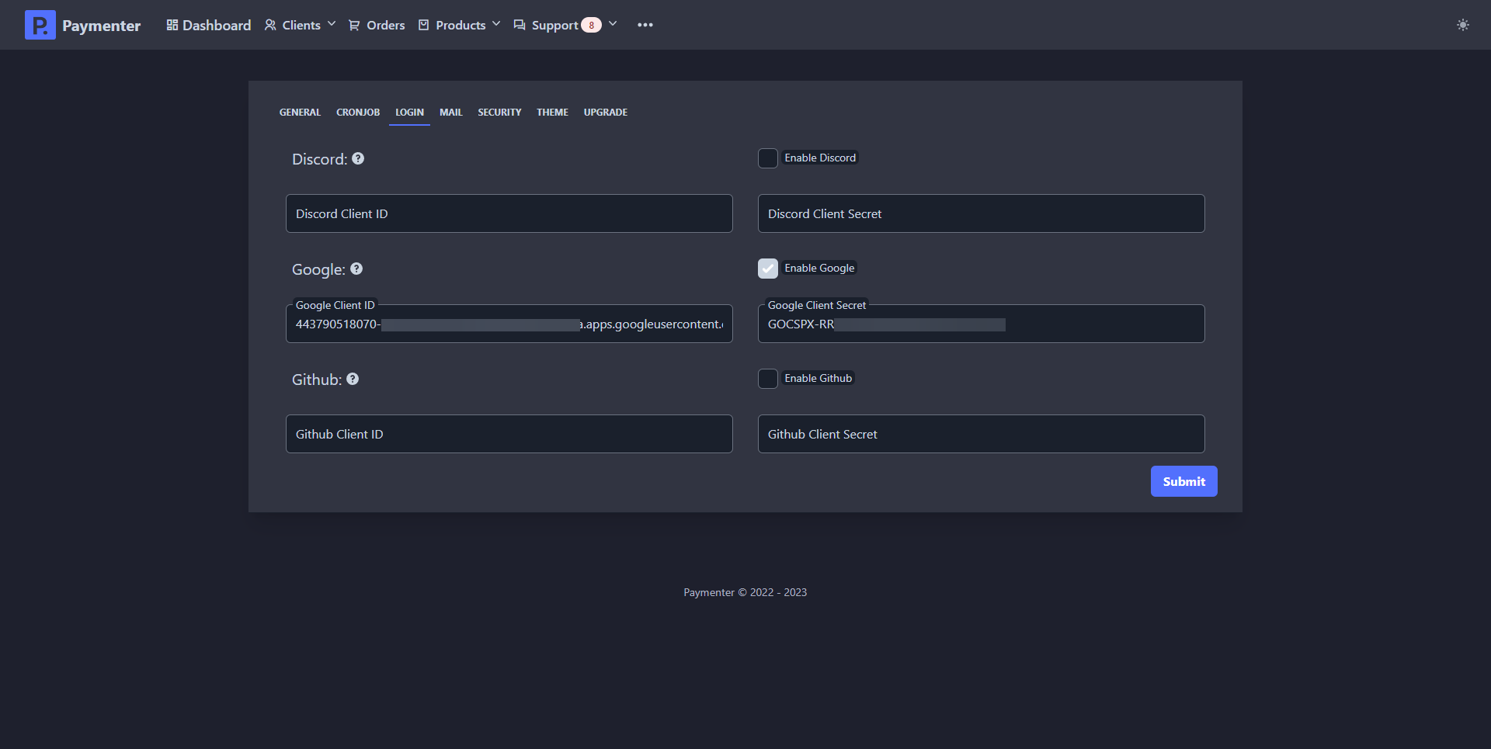Expand the Clients dropdown menu

click(301, 25)
